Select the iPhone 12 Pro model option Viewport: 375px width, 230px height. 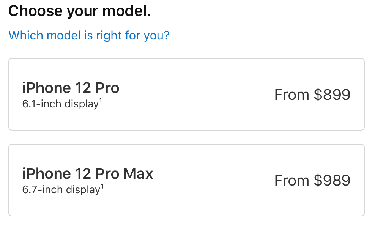click(x=186, y=94)
